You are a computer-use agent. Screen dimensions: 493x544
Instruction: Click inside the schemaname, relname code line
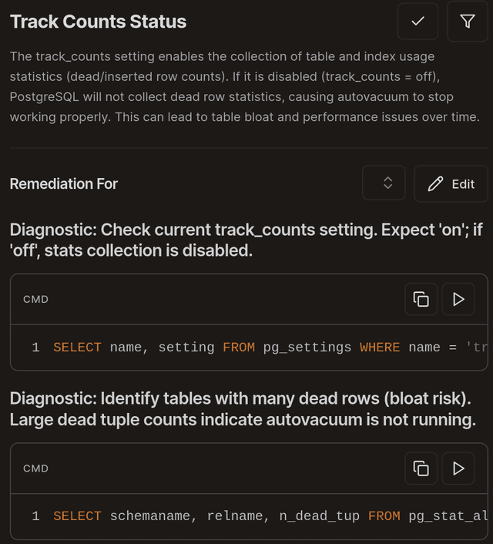click(x=249, y=516)
